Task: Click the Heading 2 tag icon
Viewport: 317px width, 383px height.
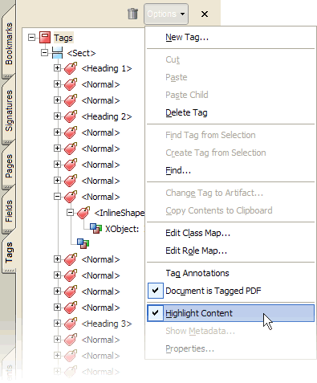Action: pyautogui.click(x=71, y=116)
